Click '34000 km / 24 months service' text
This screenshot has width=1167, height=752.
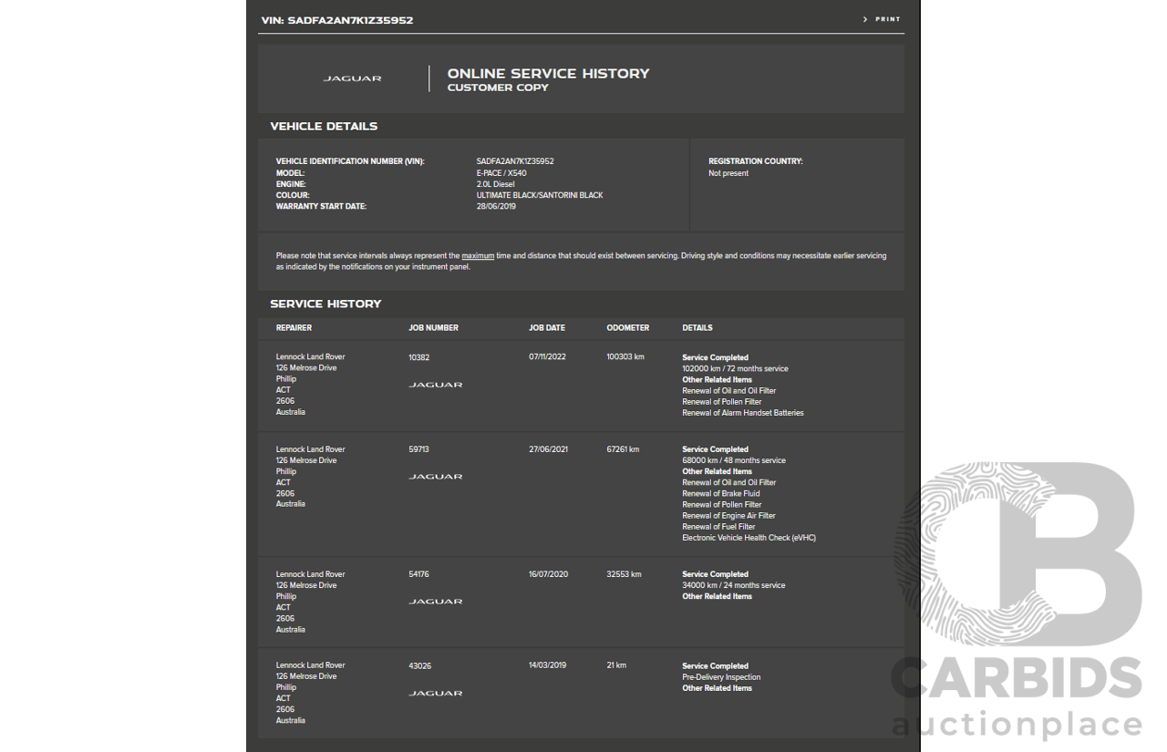pos(734,585)
